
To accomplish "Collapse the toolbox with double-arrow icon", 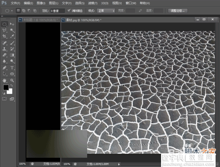I will [x=2, y=16].
